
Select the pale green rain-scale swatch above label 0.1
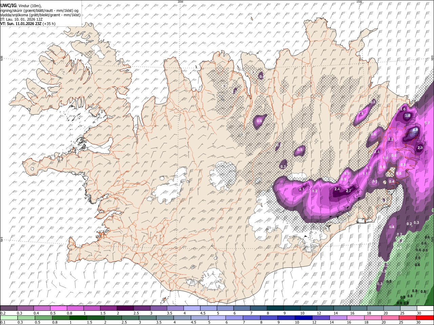(x=8, y=318)
